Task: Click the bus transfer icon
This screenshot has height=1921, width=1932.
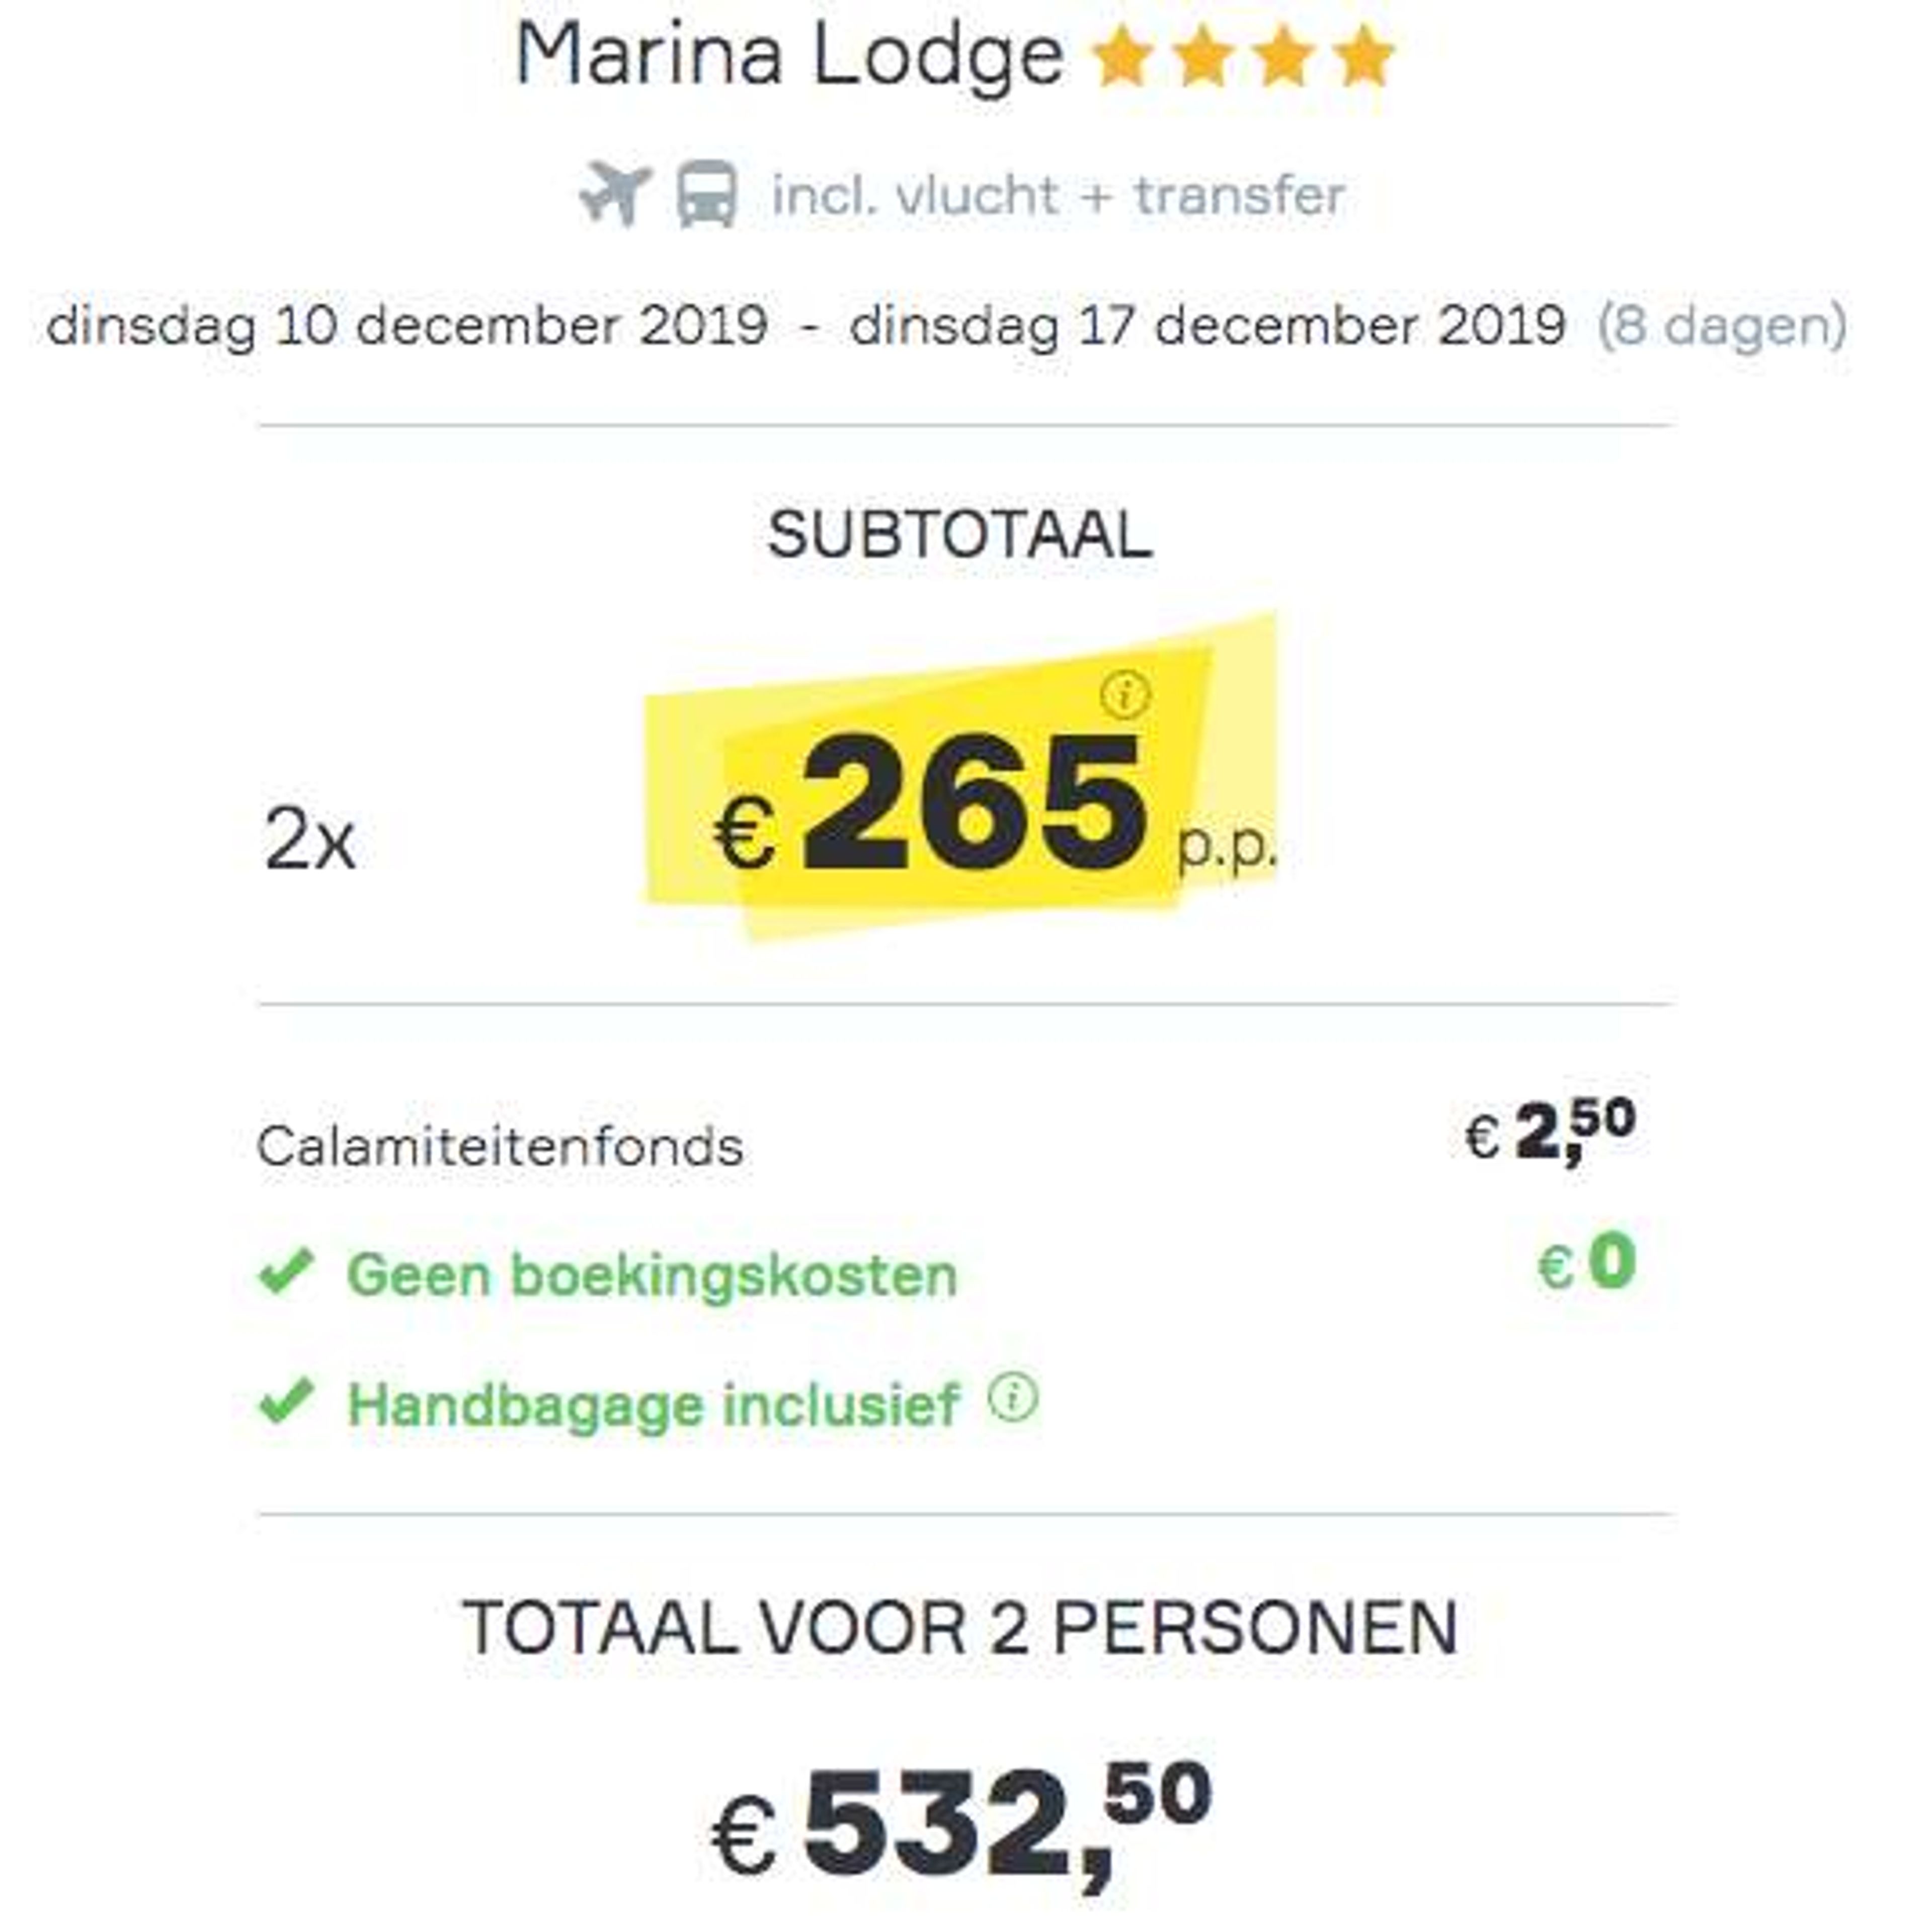Action: 707,193
